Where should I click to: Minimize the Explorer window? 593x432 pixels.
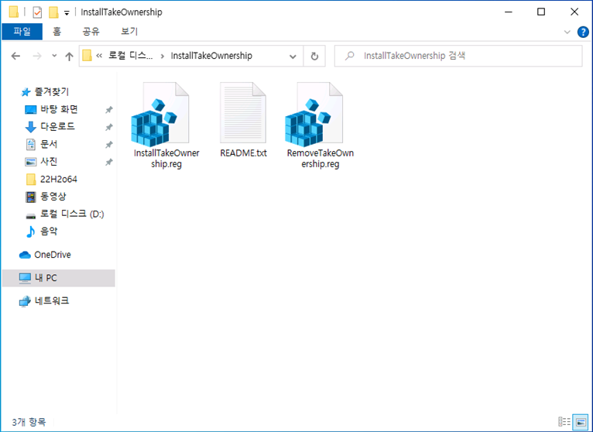click(x=509, y=12)
